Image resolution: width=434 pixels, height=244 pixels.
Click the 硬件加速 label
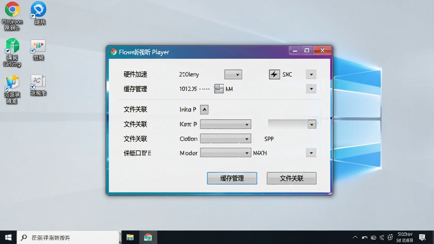pyautogui.click(x=135, y=74)
